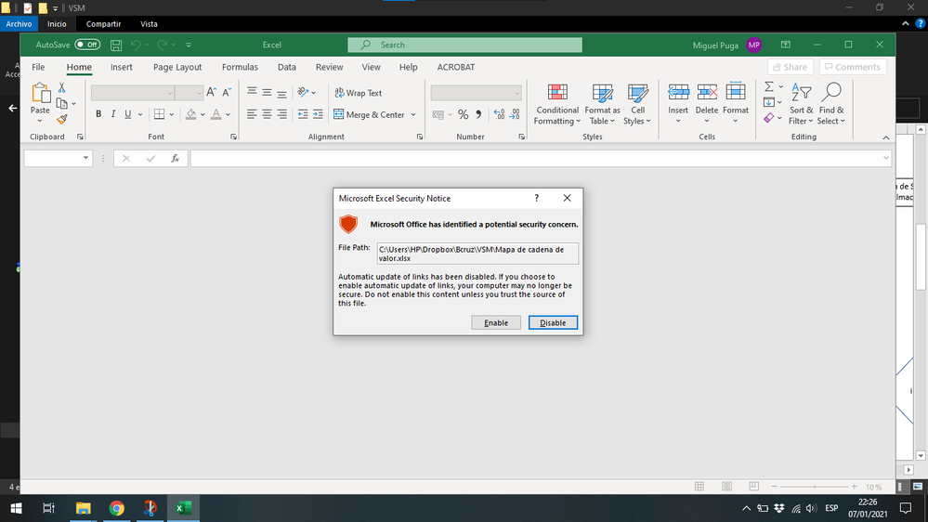Click the Insert Function fx icon
Viewport: 928px width, 522px height.
176,158
